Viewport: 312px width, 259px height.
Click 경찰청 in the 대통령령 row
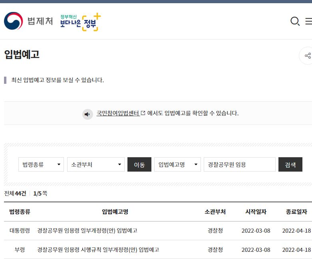tap(215, 231)
